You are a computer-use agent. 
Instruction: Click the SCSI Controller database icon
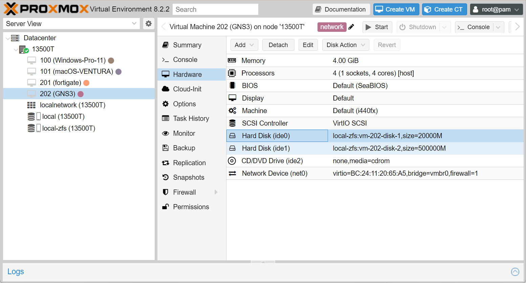tap(232, 123)
